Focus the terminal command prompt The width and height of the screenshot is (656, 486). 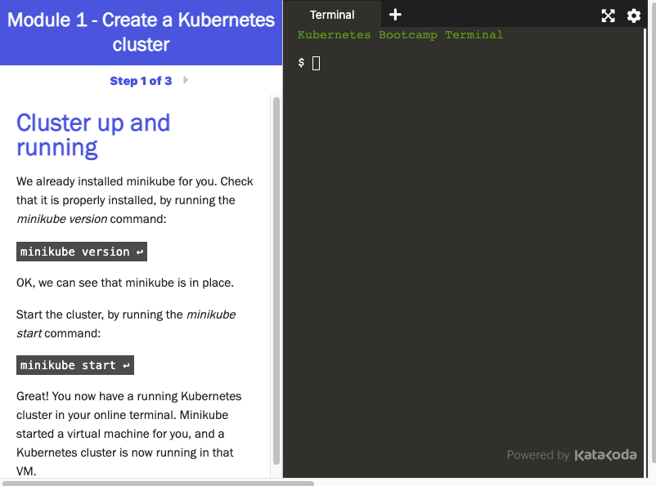(x=316, y=64)
